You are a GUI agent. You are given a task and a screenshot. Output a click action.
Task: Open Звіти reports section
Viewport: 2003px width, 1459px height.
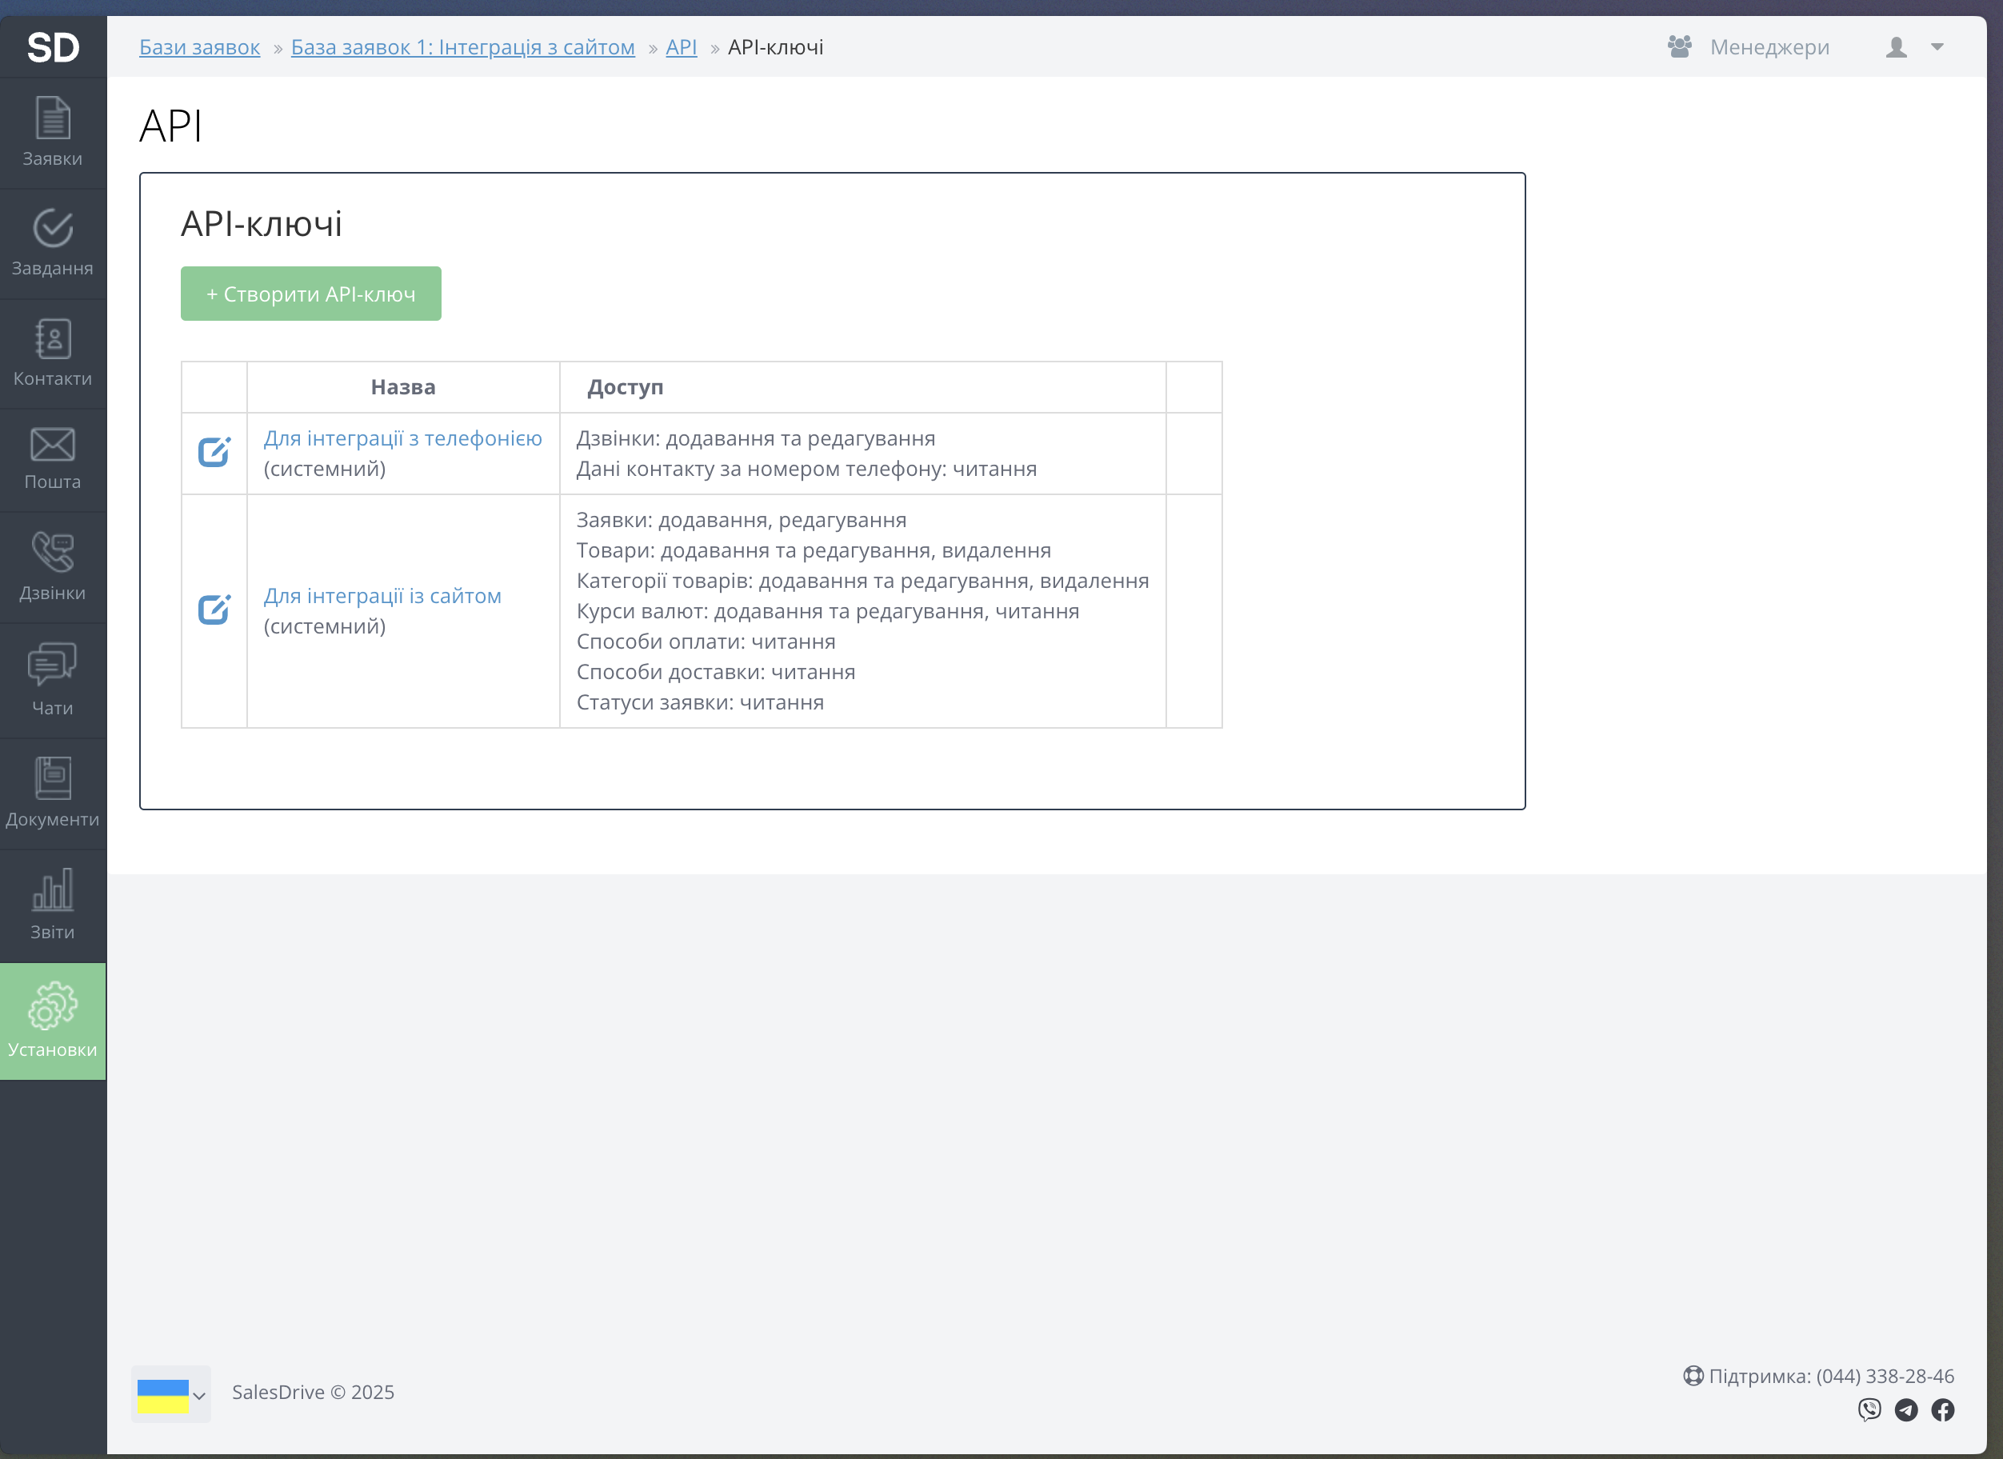(x=52, y=905)
